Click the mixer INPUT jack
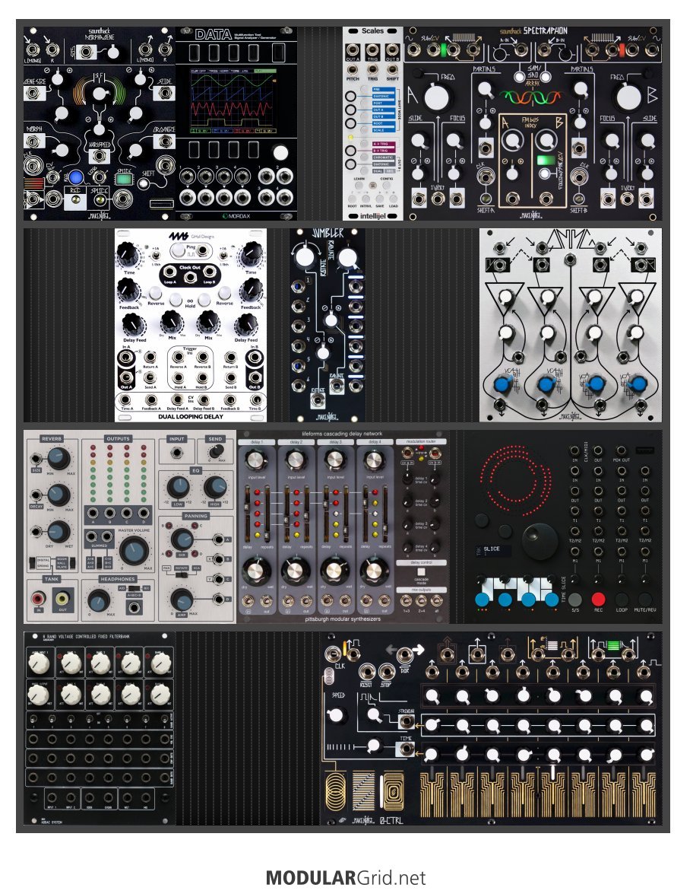693x894 pixels. coord(176,453)
